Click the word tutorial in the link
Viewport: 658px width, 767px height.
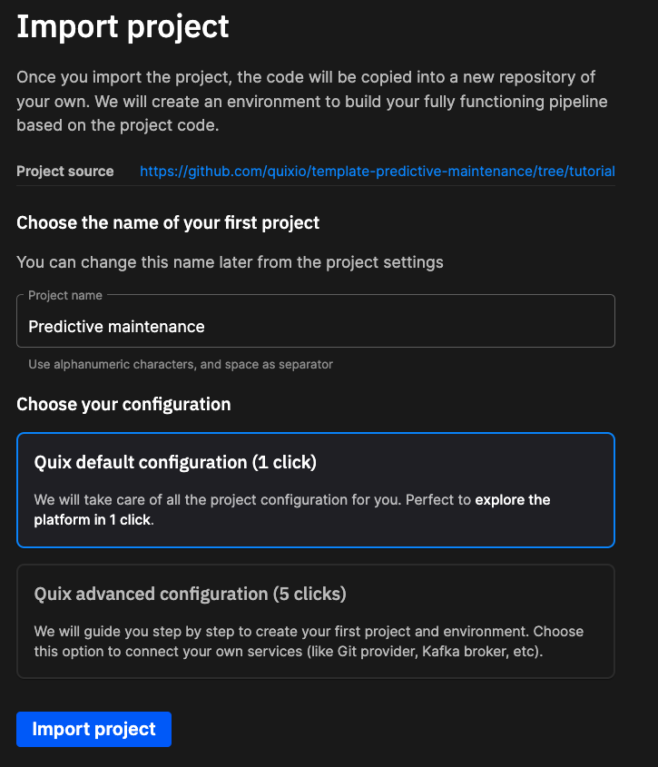point(592,172)
